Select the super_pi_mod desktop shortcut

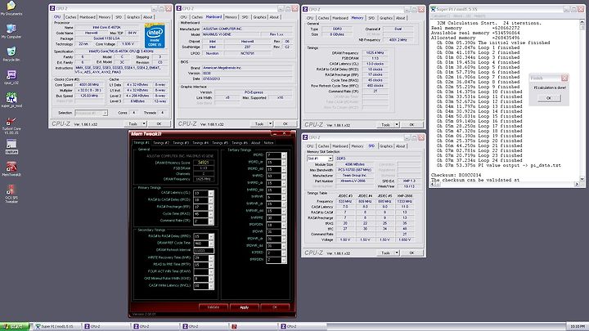(x=11, y=101)
